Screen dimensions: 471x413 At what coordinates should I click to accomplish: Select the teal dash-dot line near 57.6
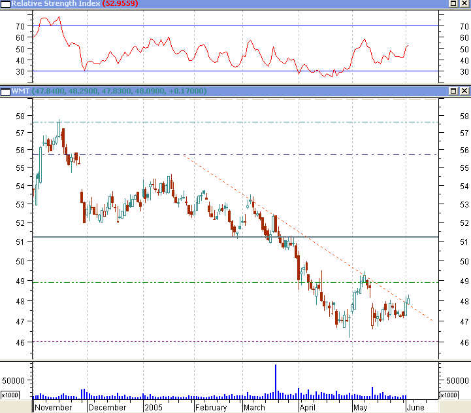coord(236,122)
